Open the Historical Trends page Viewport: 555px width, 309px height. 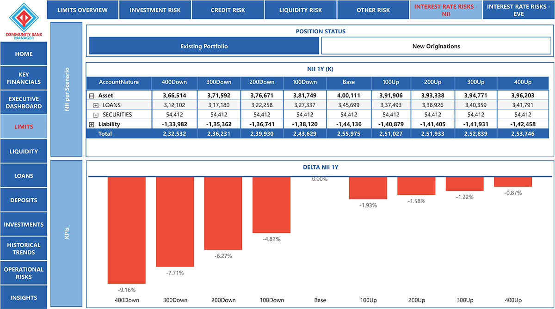(x=24, y=248)
